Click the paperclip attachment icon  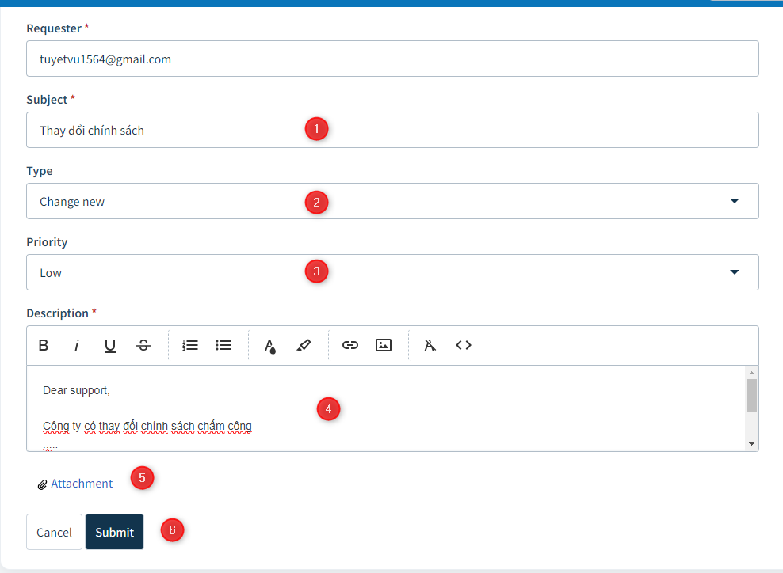point(43,484)
